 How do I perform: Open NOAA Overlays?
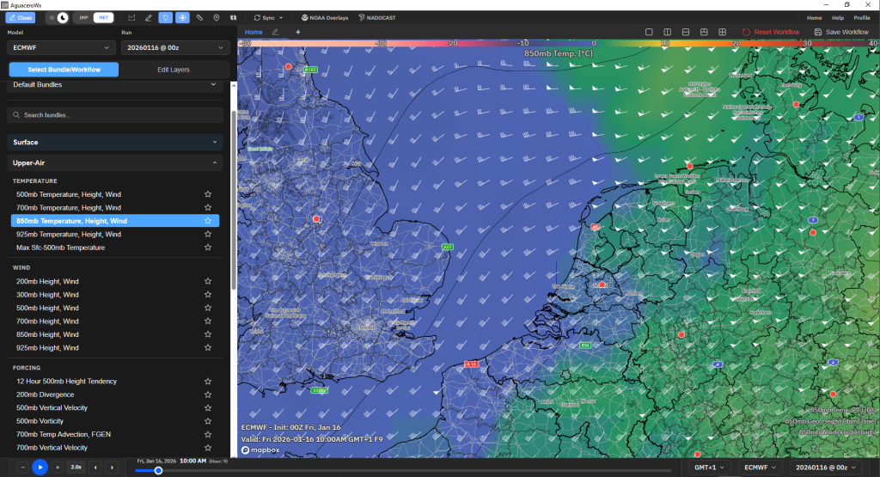tap(324, 18)
